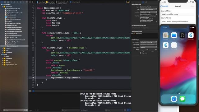Viewport: 199px width, 112px height.
Task: Collapse the JournalApp group folder
Action: 3,7
